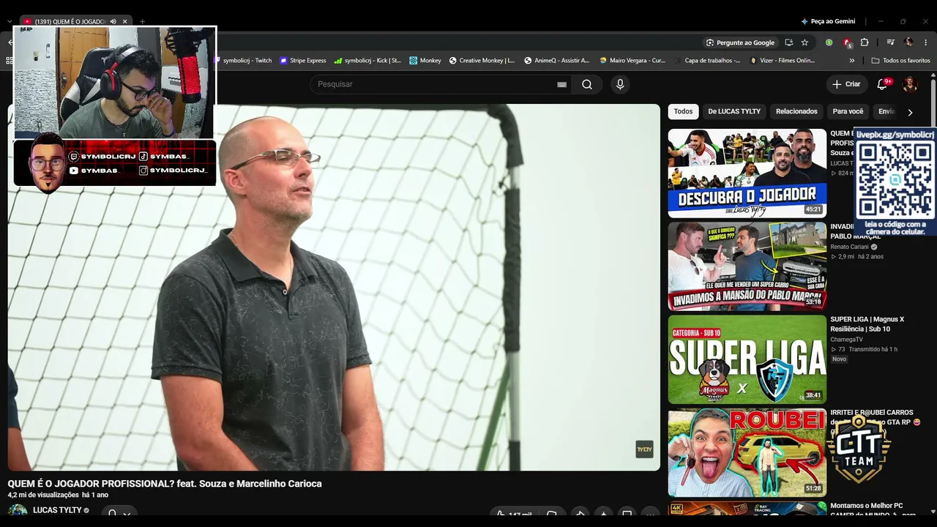Viewport: 937px width, 527px height.
Task: Click the 'Criar' button
Action: [846, 84]
